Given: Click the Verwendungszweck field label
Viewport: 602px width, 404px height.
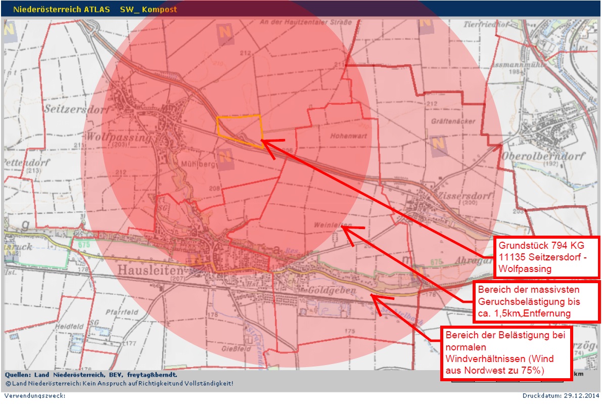Looking at the screenshot, I should [35, 395].
